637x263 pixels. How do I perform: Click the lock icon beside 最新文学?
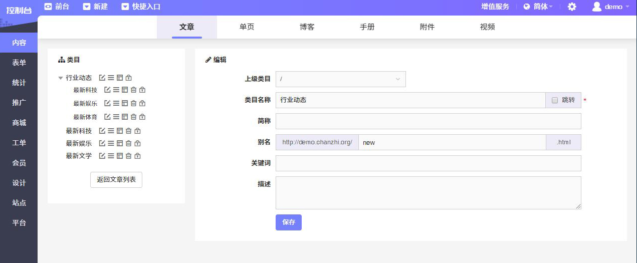pos(137,156)
